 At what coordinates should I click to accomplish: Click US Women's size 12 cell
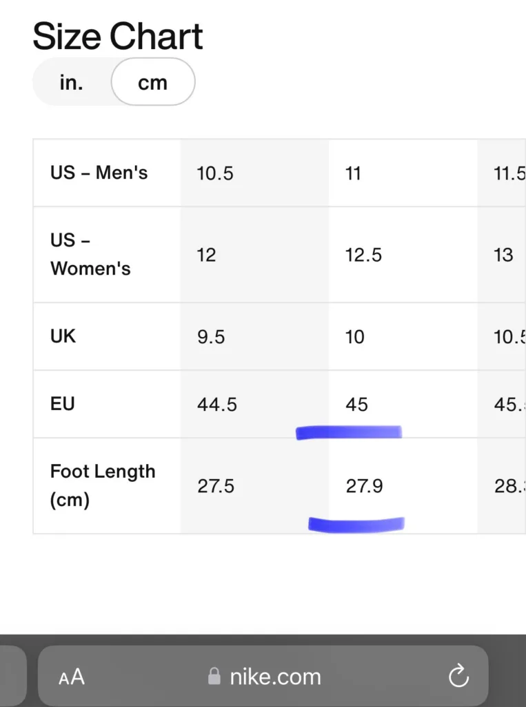click(207, 255)
